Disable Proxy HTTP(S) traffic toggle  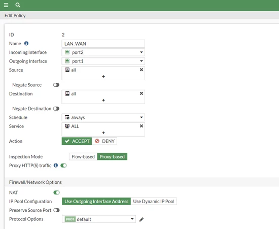point(63,166)
